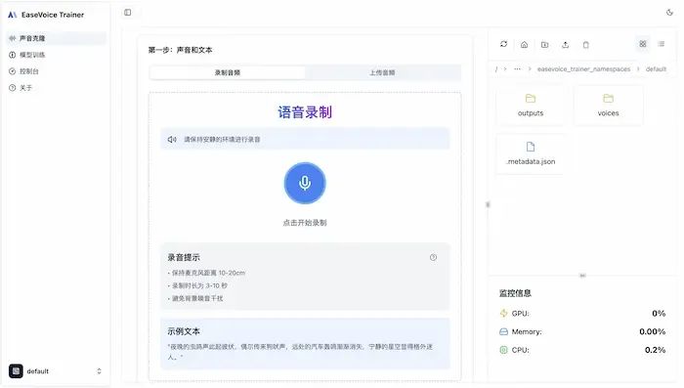Select the 录制音频 tab
The image size is (684, 388).
[x=228, y=72]
